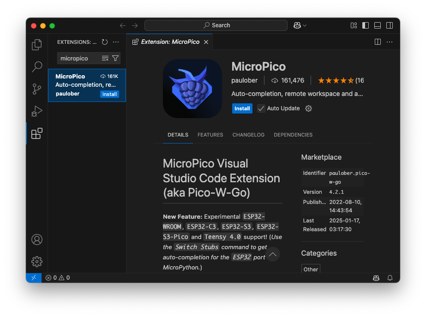Click the remote window indicator in status bar
426x317 pixels.
click(x=34, y=278)
